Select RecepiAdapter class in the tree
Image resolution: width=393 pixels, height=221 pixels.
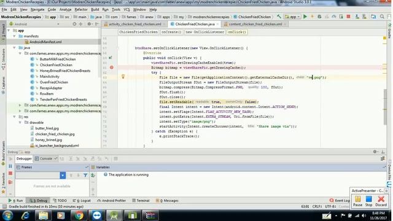pyautogui.click(x=51, y=88)
